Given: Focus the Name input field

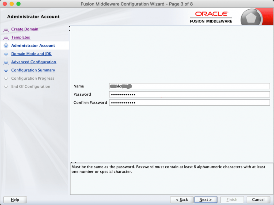Looking at the screenshot, I should 189,86.
